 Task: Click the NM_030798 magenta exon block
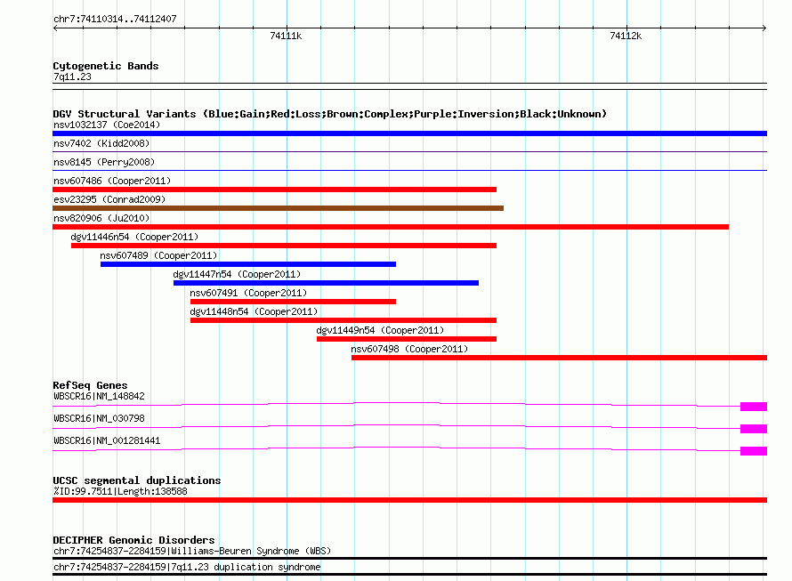pyautogui.click(x=754, y=429)
